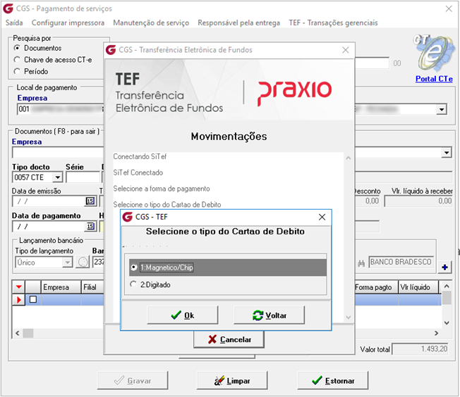Click the CGS logo in main window title
Screen dimensions: 460x397
point(8,8)
